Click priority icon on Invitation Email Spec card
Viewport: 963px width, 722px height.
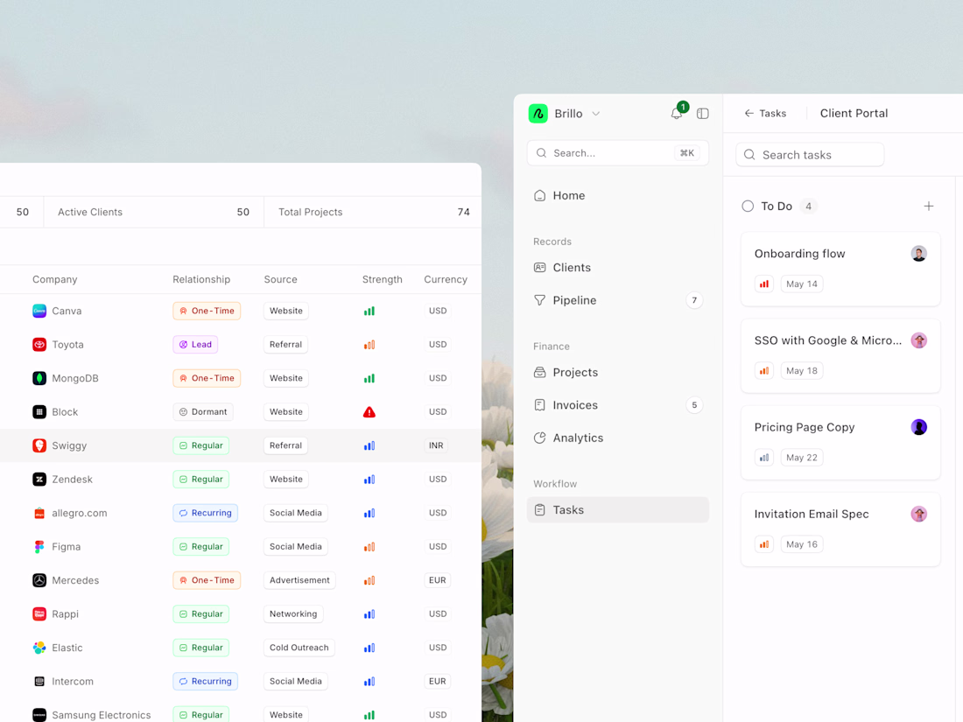[x=764, y=544]
